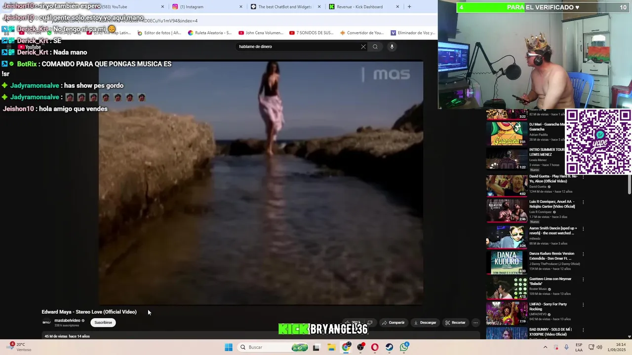
Task: Click the system tray microphone icon
Action: pyautogui.click(x=566, y=347)
